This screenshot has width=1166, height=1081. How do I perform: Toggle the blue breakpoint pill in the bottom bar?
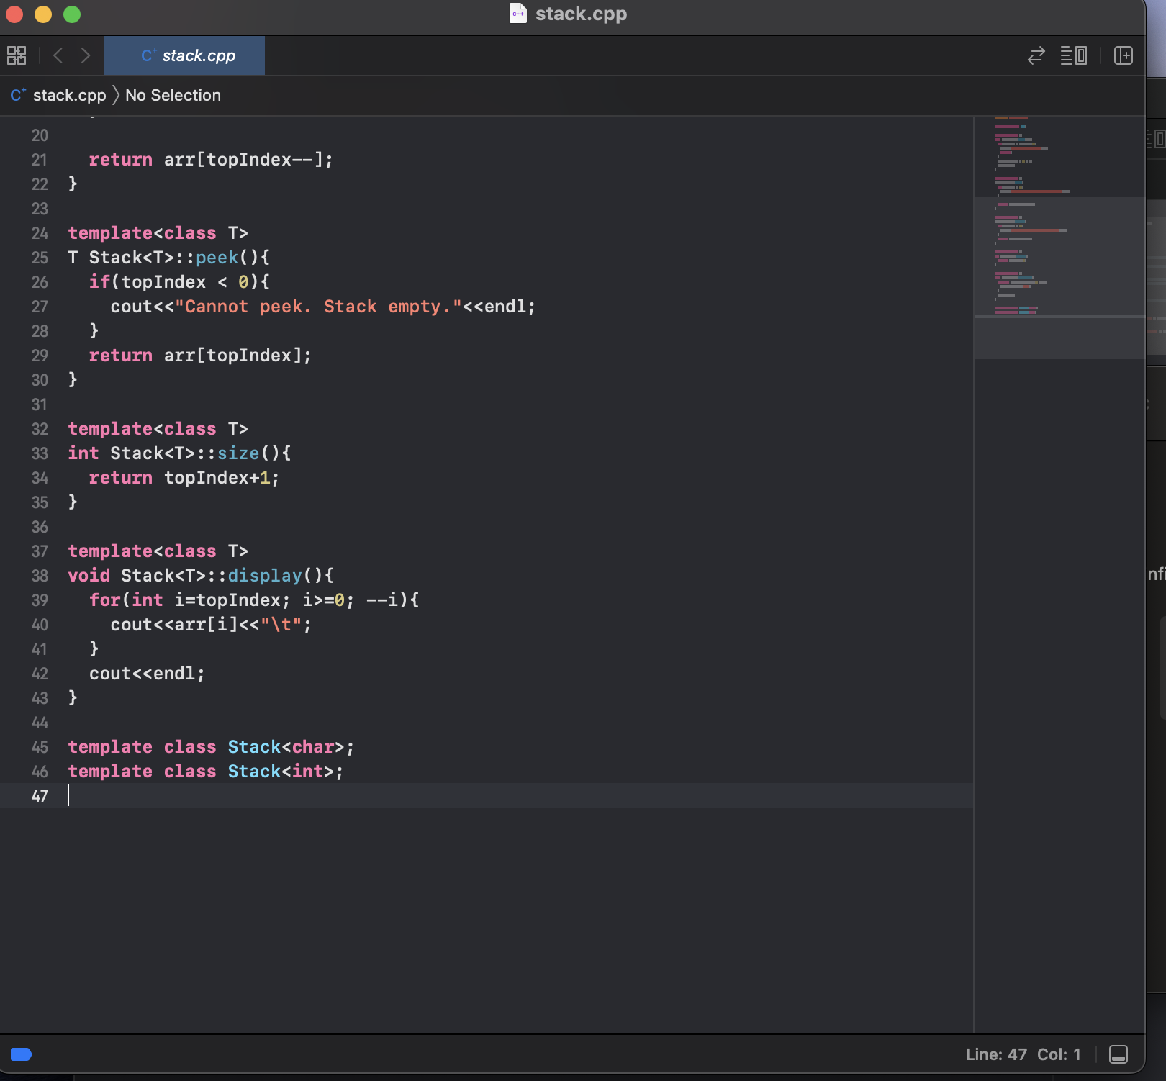21,1054
